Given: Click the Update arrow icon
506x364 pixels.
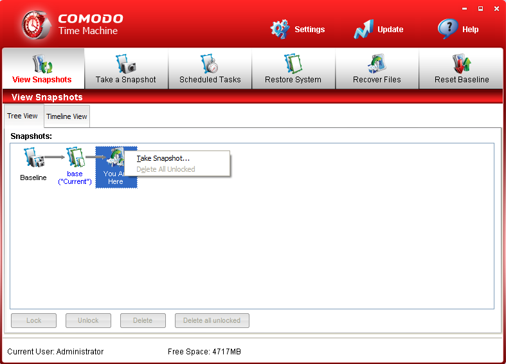Looking at the screenshot, I should [x=363, y=29].
